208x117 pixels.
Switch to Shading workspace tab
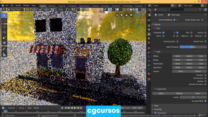[95, 6]
